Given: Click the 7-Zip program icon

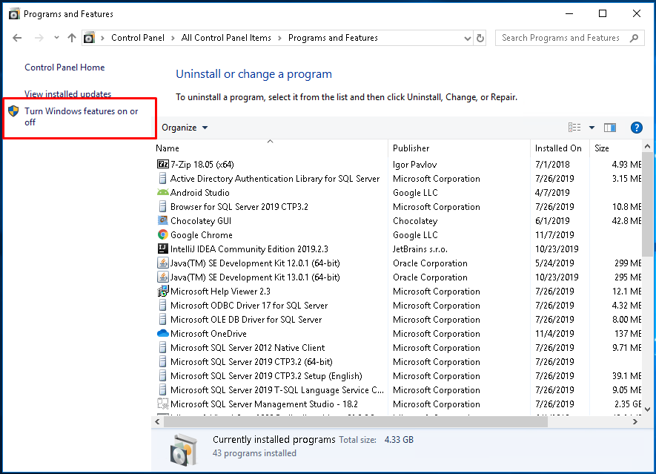Looking at the screenshot, I should [163, 164].
